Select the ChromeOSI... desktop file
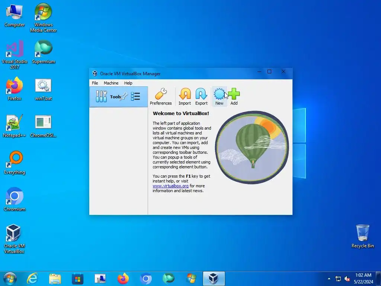The height and width of the screenshot is (286, 381). 43,126
